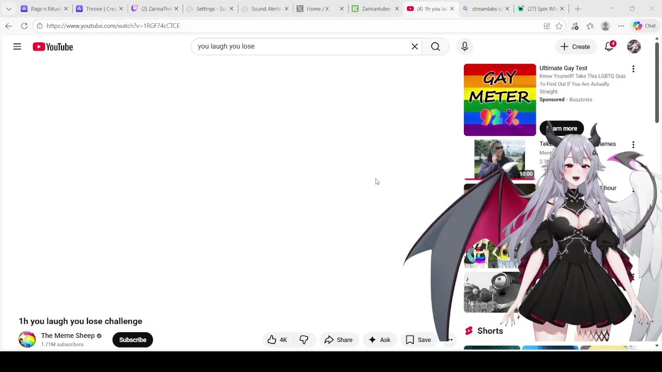Switch to Zarinavtuber tab
This screenshot has height=372, width=662.
374,9
